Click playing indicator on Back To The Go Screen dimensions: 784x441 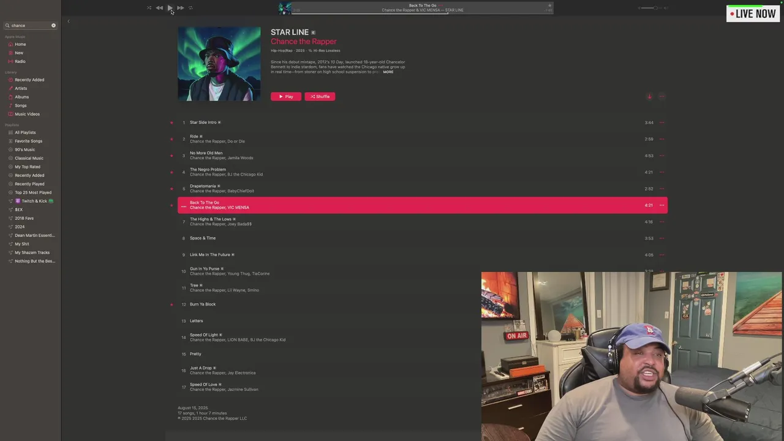click(x=183, y=206)
